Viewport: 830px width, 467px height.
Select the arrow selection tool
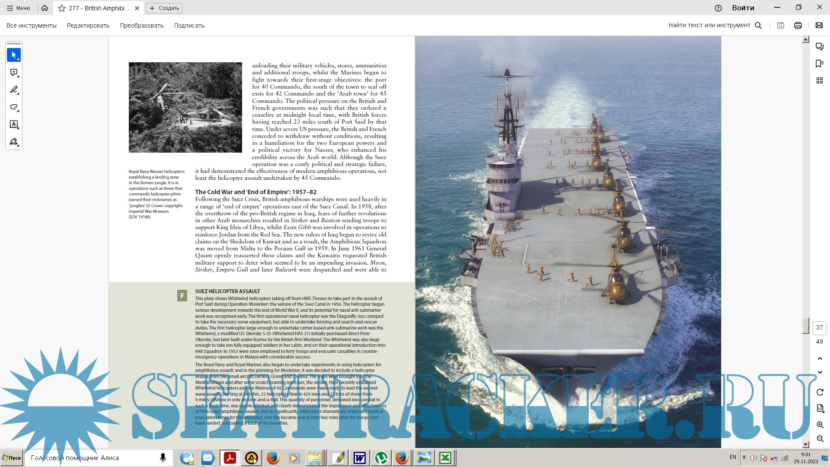pos(14,55)
